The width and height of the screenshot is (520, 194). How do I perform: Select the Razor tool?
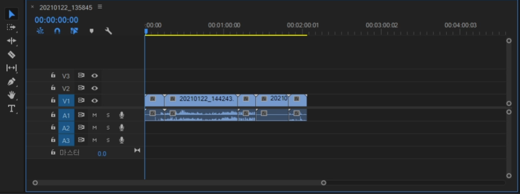(11, 55)
